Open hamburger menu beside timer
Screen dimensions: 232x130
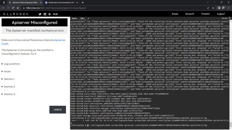(x=229, y=18)
